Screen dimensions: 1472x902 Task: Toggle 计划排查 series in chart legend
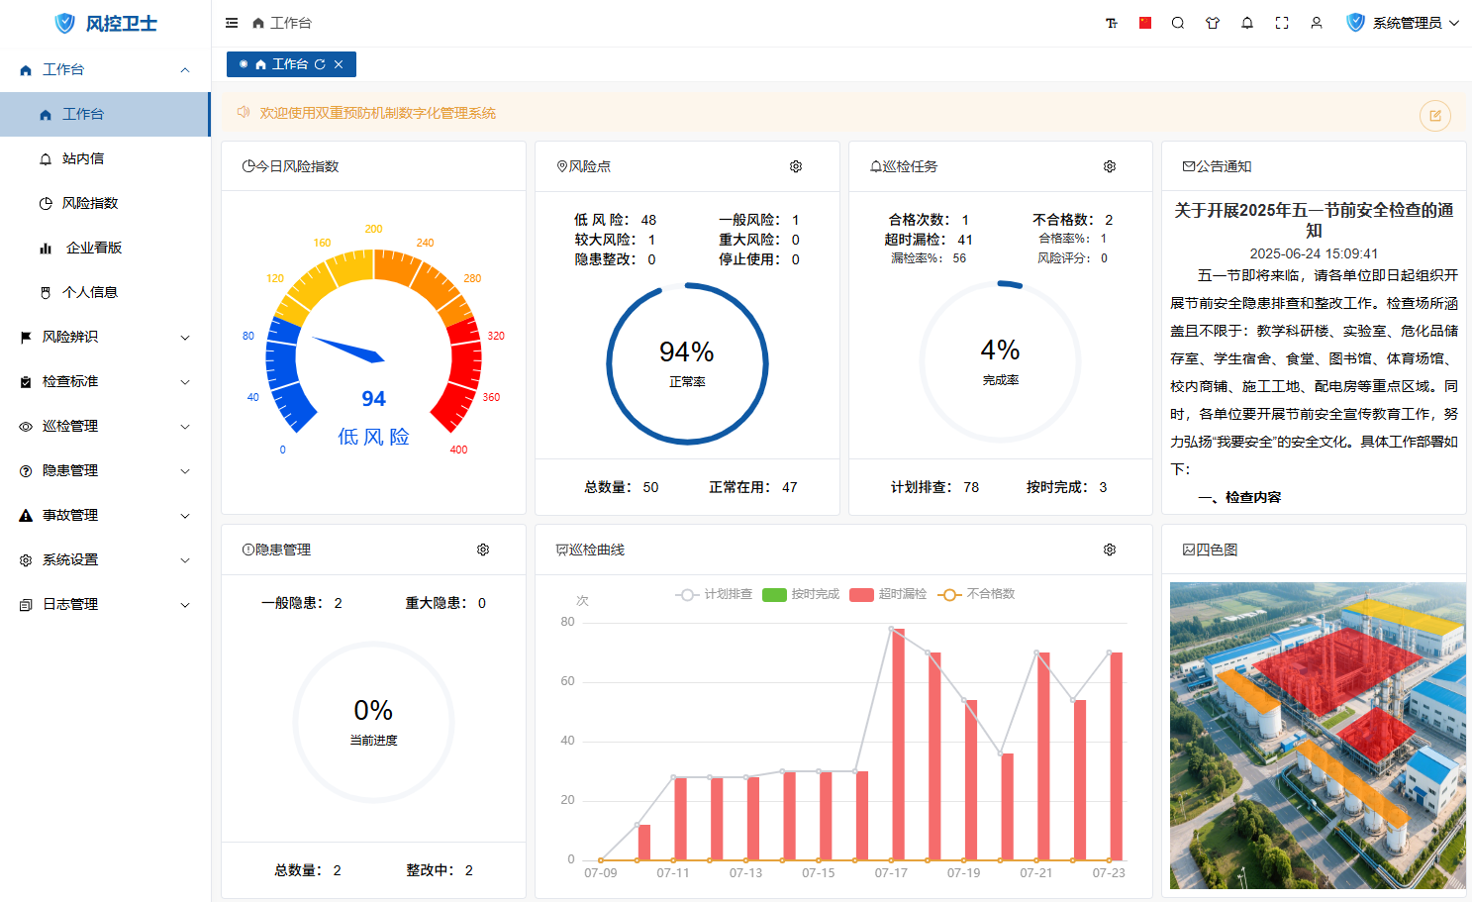pyautogui.click(x=714, y=594)
